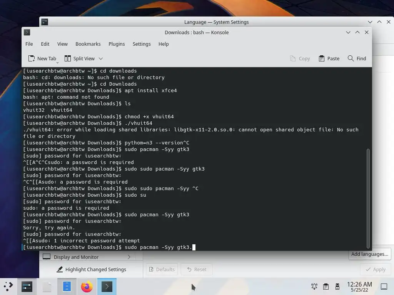Click the Apply button in System Settings

coord(376,269)
